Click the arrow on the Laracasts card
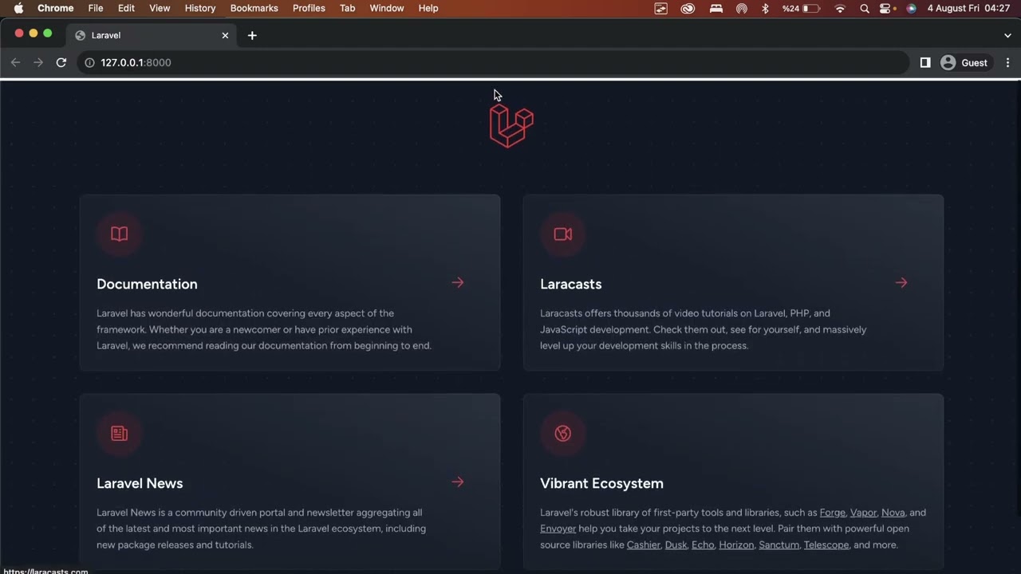Viewport: 1021px width, 574px height. point(901,283)
